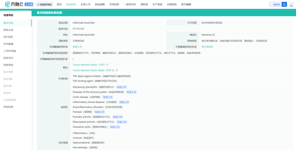Go to 特殊审批 sidebar section
Image resolution: width=296 pixels, height=150 pixels.
pyautogui.click(x=8, y=65)
